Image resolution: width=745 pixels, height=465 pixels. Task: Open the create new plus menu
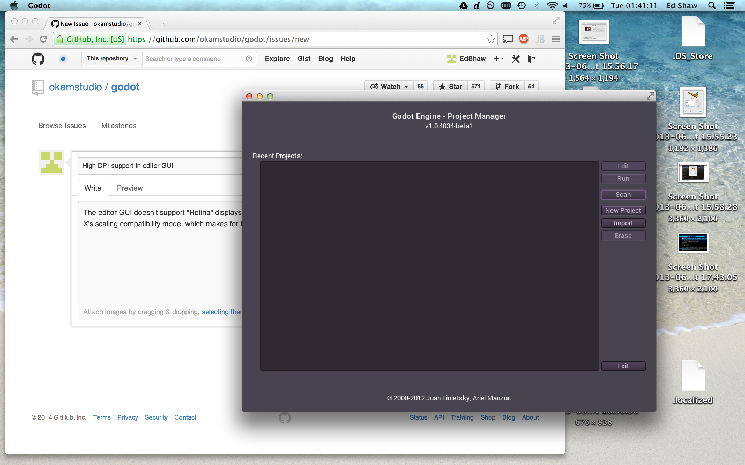click(x=498, y=59)
